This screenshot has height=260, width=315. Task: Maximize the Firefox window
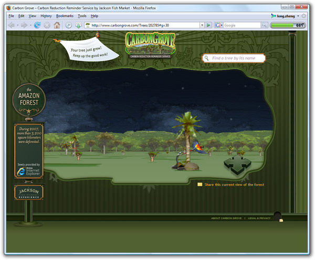pos(292,7)
